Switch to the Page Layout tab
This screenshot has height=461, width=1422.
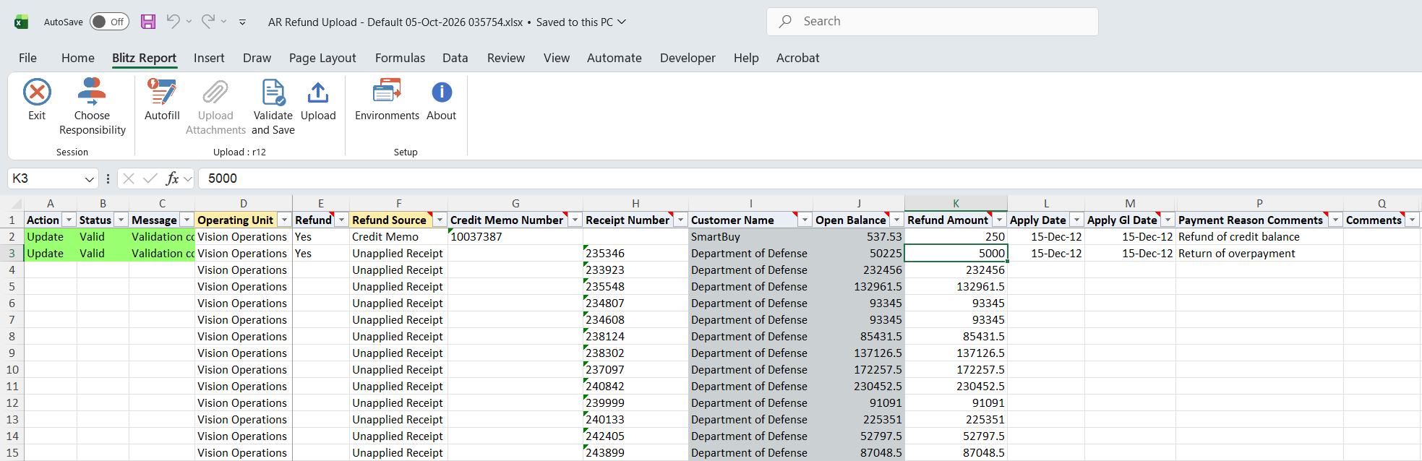322,58
